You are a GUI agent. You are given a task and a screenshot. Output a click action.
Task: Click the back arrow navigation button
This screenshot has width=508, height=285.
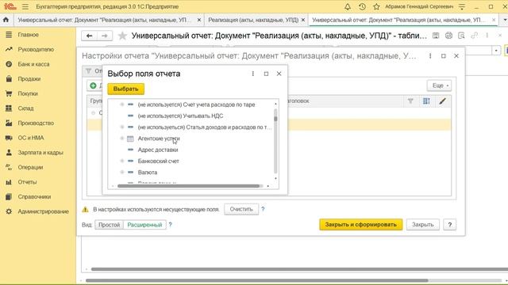point(90,36)
